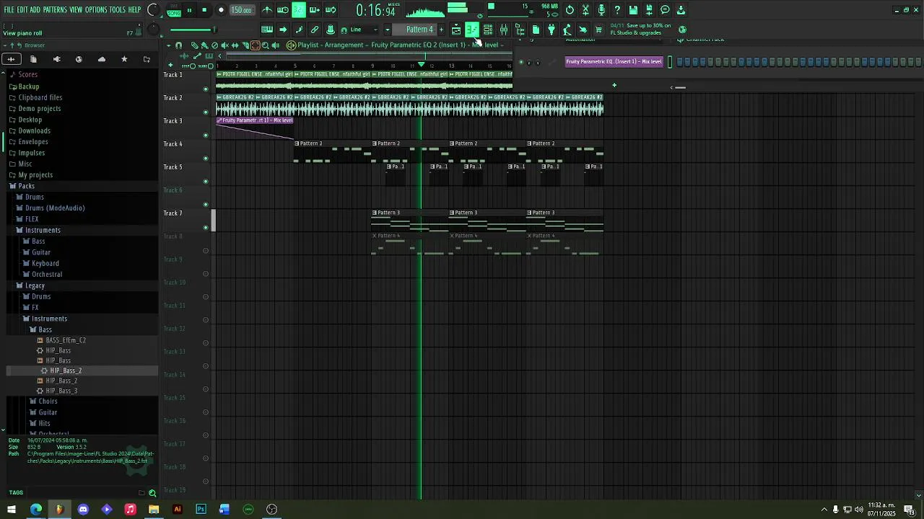Expand the FLEX folder
This screenshot has width=924, height=519.
32,219
